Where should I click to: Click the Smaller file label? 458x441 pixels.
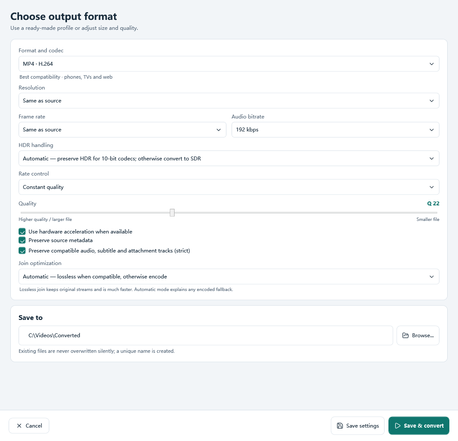click(428, 220)
